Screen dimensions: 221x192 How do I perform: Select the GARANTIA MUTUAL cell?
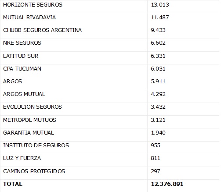point(29,133)
